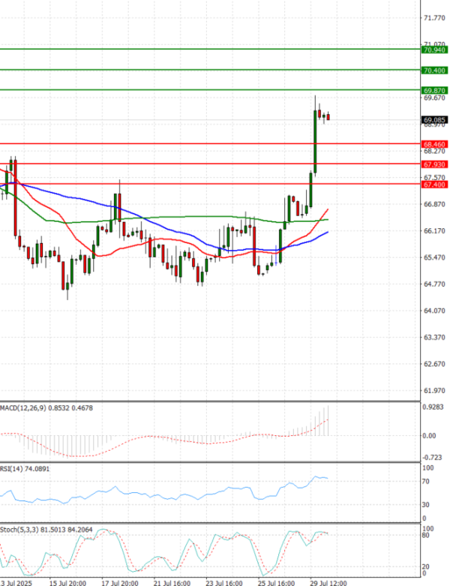Click the 17 Jul 20:00 time axis label
The image size is (450, 586).
[120, 583]
